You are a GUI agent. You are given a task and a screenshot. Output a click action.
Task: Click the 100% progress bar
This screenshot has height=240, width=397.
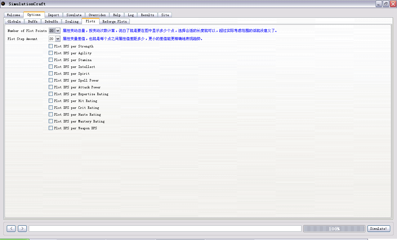[x=334, y=229]
